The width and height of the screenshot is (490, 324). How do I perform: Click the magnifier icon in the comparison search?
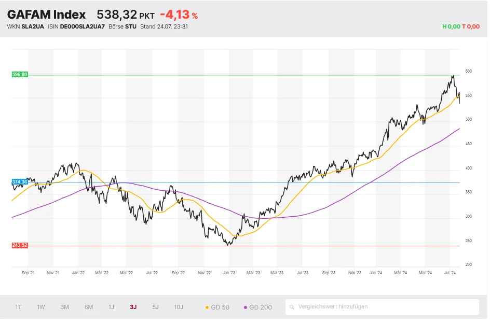pos(293,307)
